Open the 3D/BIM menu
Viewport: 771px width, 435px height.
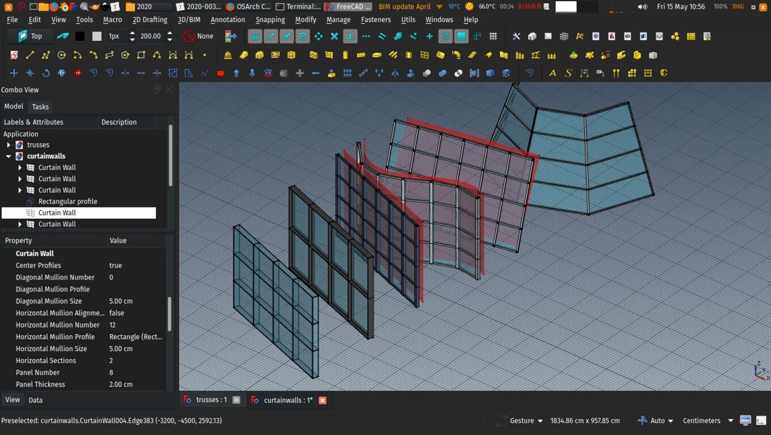[189, 19]
